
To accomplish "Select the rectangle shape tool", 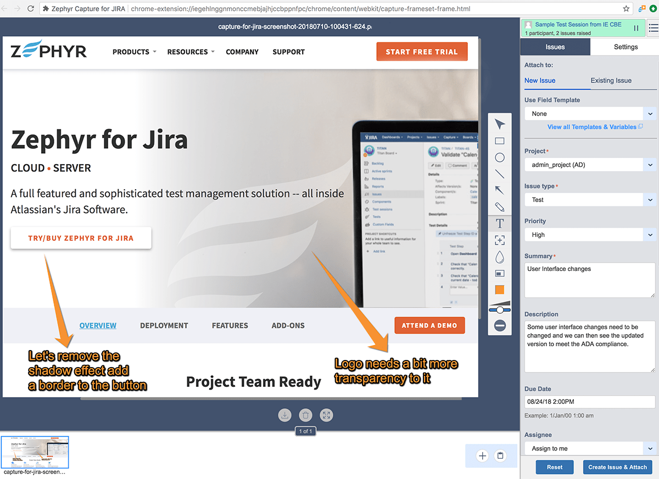I will tap(500, 141).
